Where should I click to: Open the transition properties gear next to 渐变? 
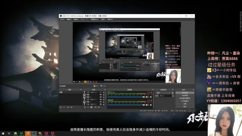point(172,93)
